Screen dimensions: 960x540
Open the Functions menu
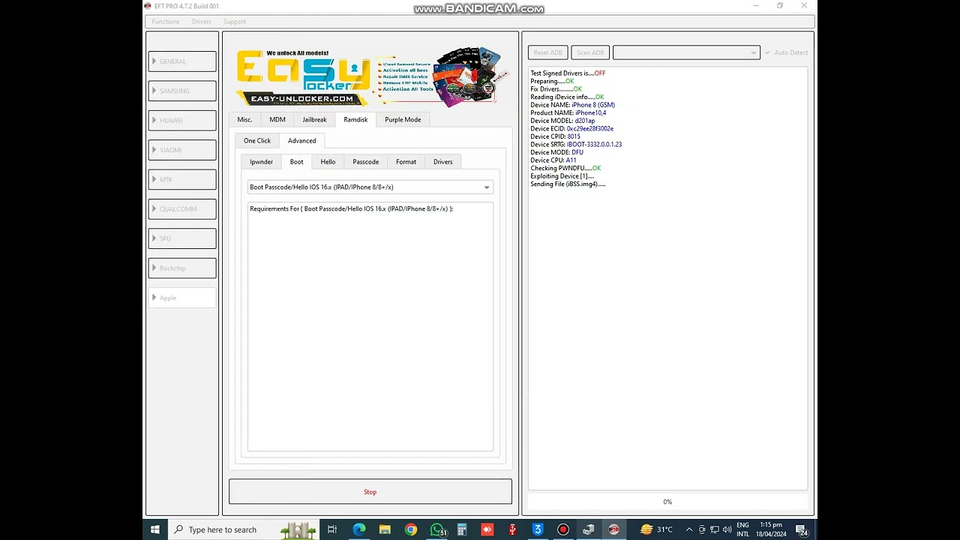click(166, 22)
